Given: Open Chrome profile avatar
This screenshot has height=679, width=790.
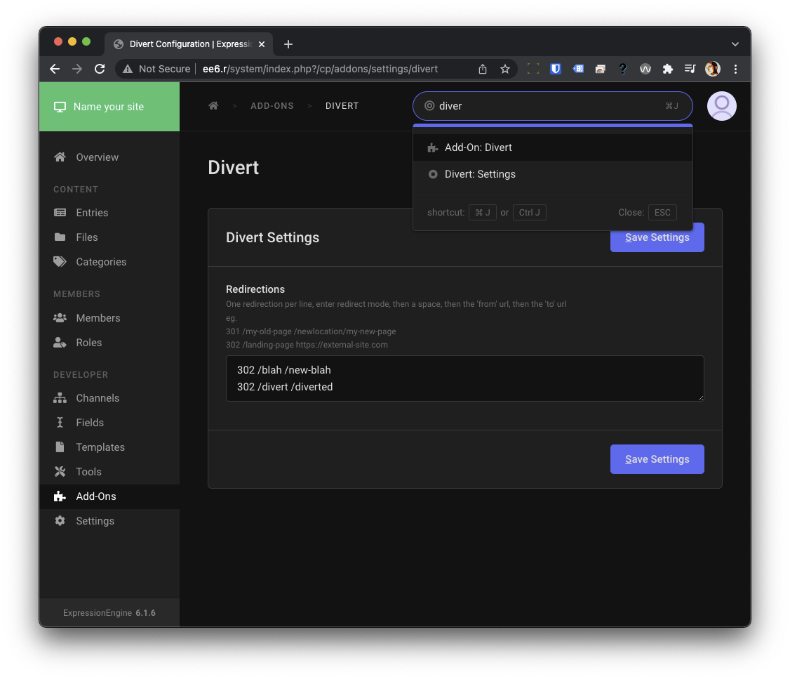Looking at the screenshot, I should tap(712, 69).
